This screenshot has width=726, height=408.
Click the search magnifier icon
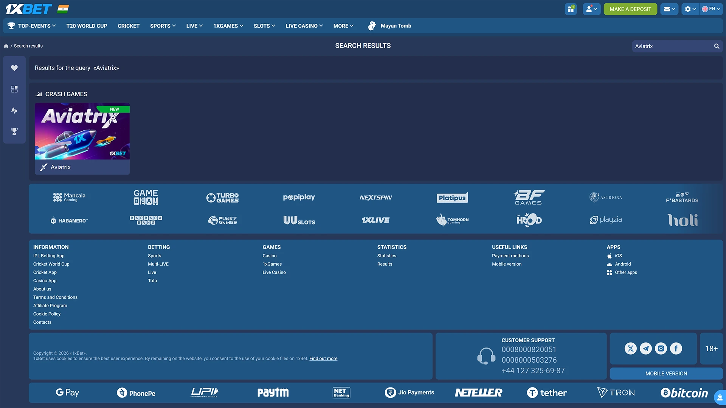(717, 46)
